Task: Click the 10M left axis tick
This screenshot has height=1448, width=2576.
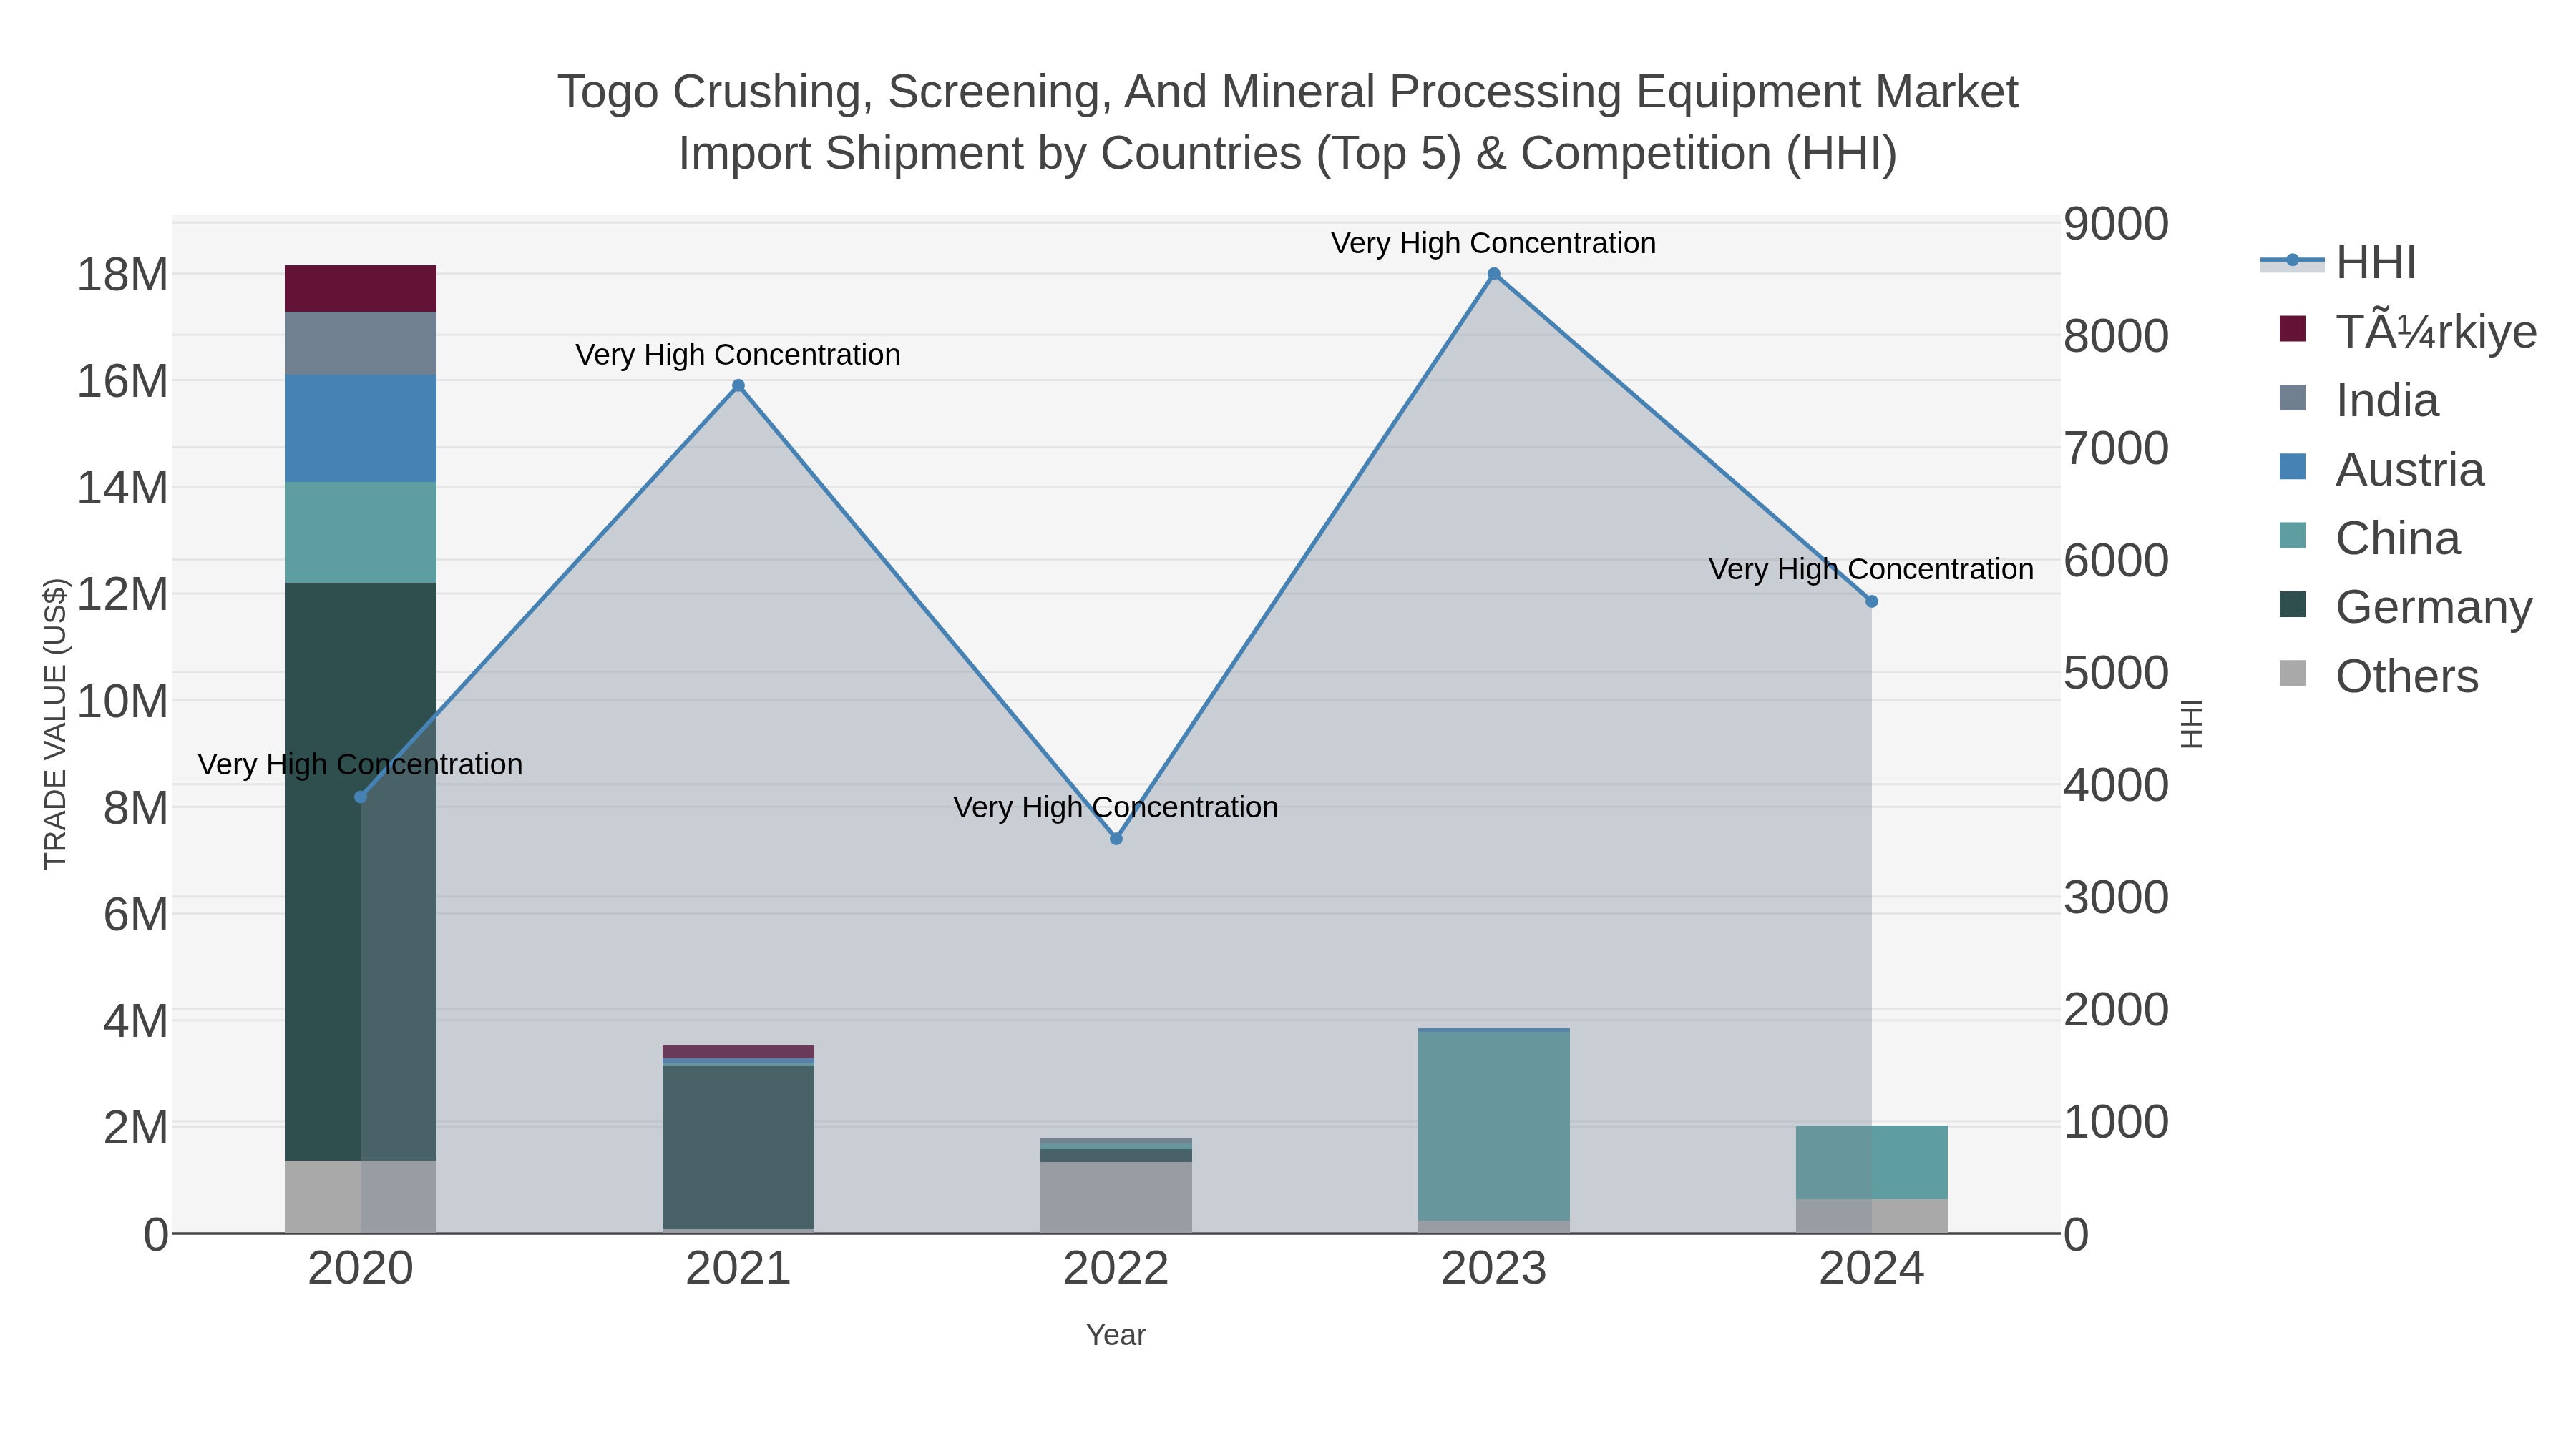Action: click(x=123, y=701)
